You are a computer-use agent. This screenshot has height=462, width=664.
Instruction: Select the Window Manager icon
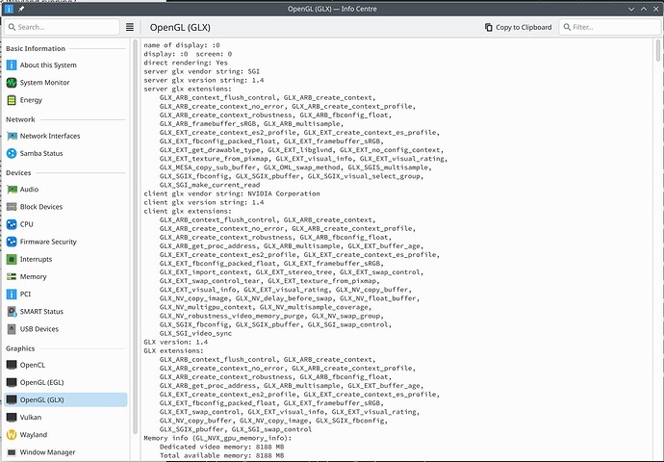tap(12, 452)
